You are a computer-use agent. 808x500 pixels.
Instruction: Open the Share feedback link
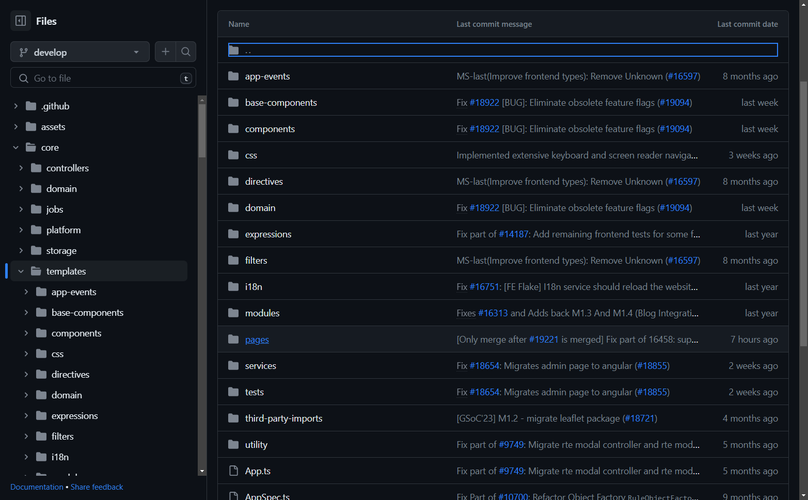(97, 487)
